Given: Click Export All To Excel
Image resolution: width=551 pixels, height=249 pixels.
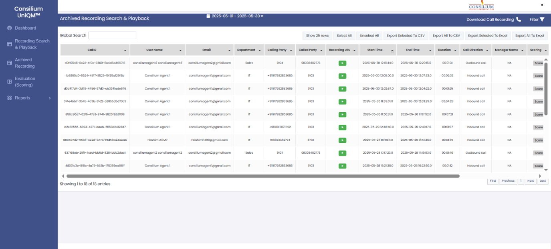Looking at the screenshot, I should 529,36.
